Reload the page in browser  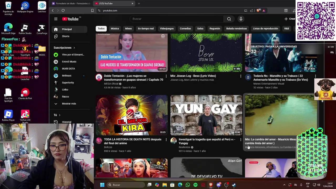coord(63,10)
